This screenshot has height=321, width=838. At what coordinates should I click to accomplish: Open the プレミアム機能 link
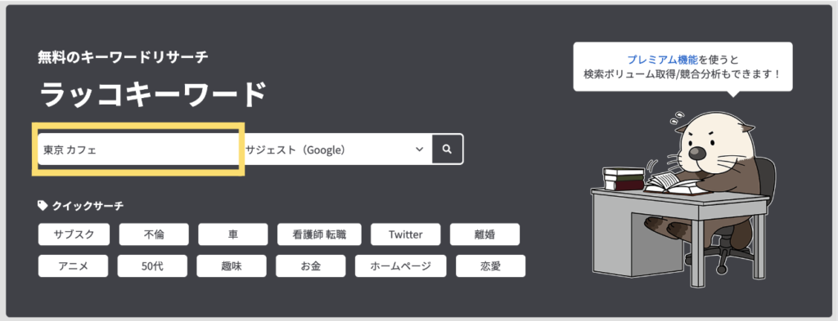(x=663, y=60)
